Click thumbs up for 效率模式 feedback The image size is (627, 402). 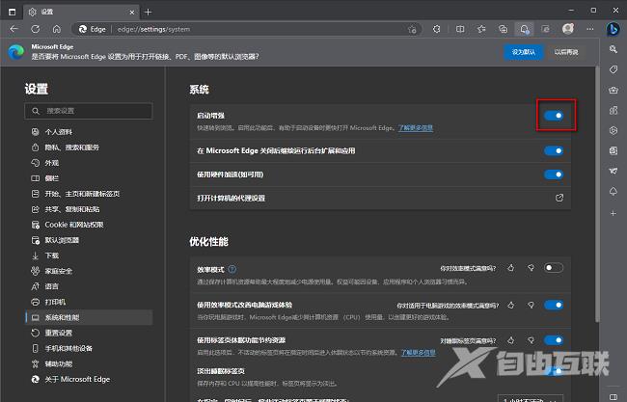click(511, 268)
